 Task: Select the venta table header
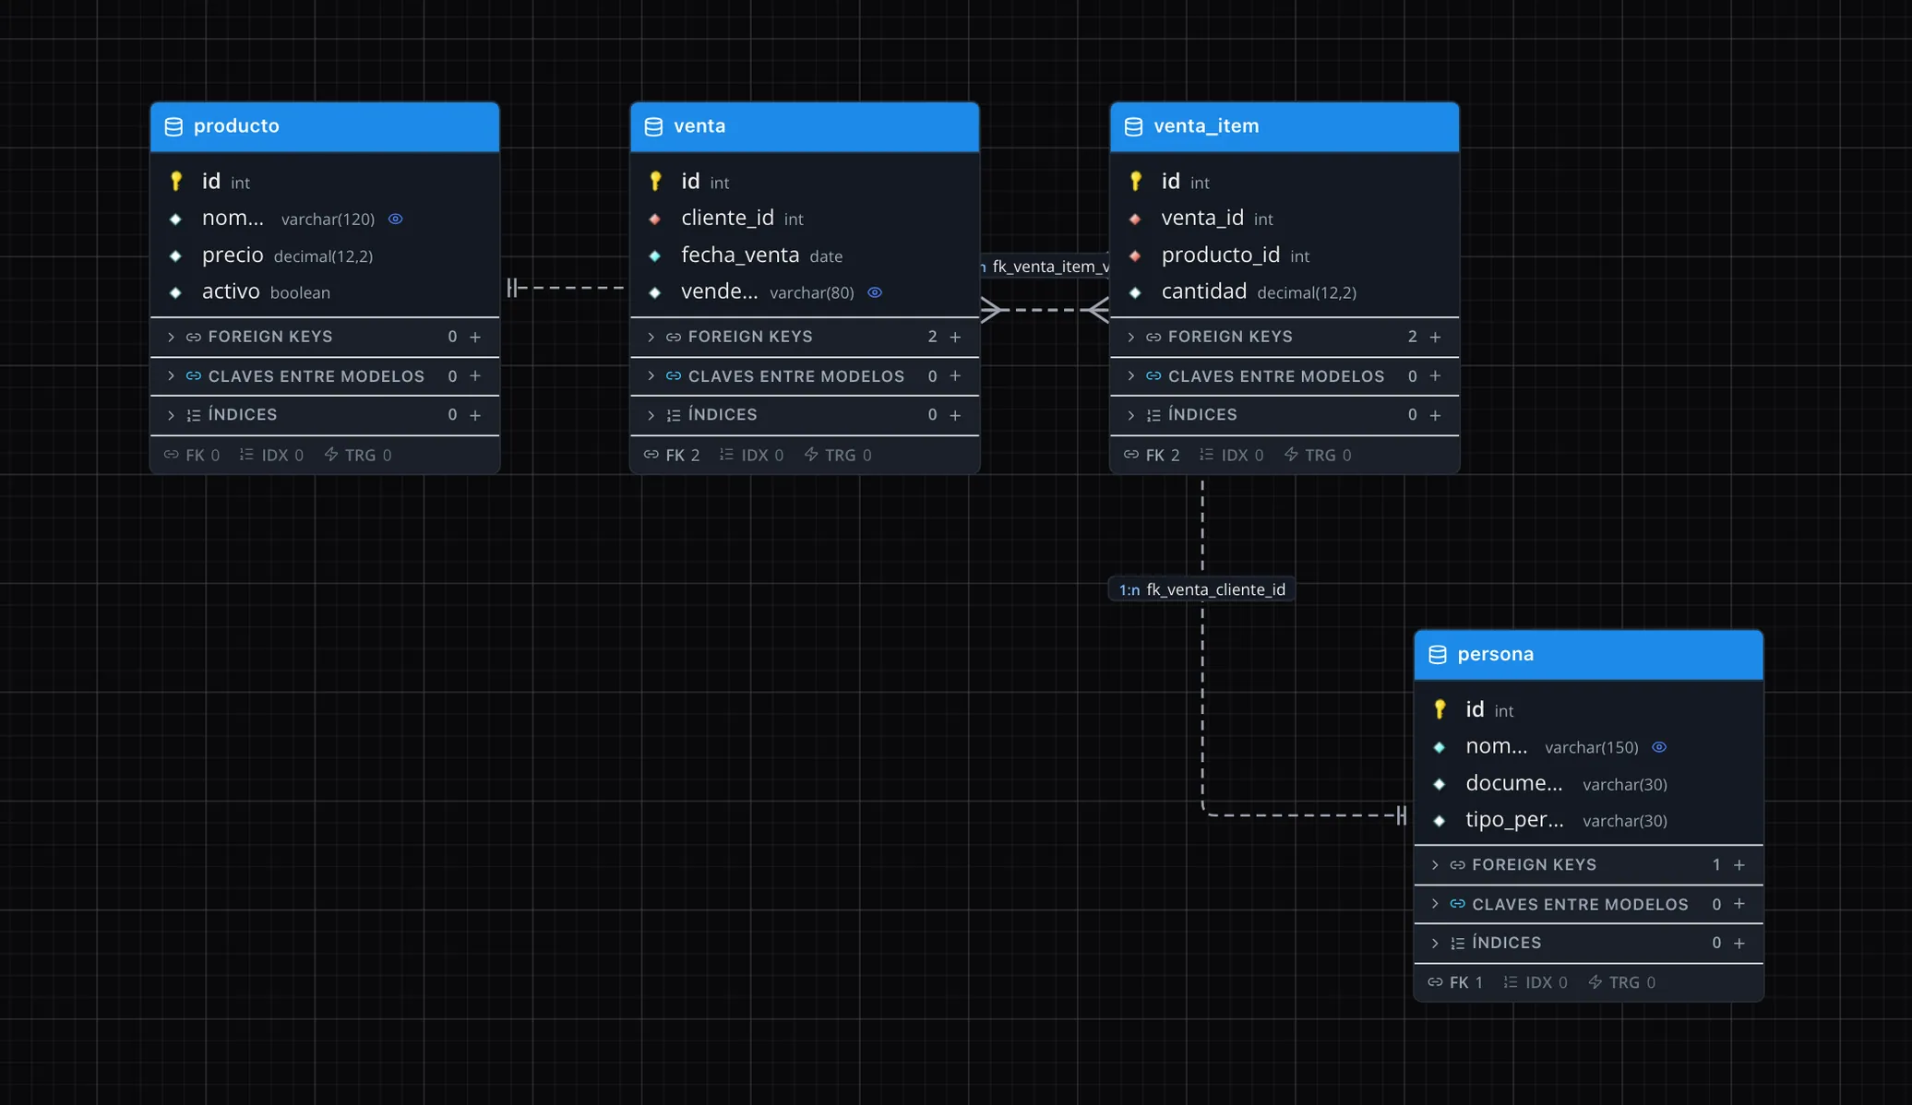(805, 126)
